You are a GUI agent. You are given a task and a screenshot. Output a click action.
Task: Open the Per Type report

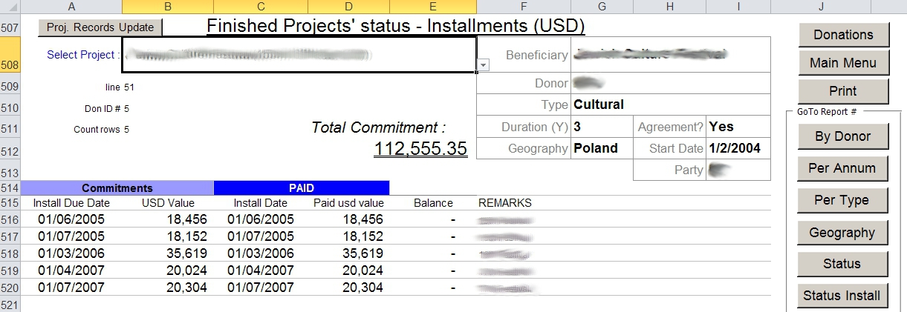[842, 200]
